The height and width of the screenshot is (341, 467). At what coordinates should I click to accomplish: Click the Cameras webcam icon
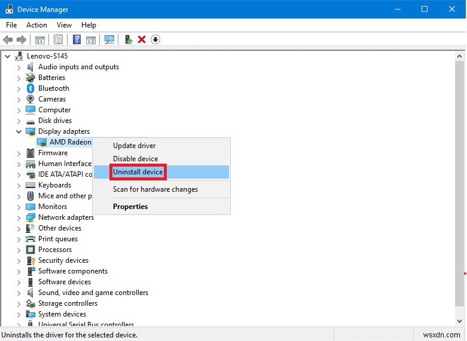click(30, 99)
